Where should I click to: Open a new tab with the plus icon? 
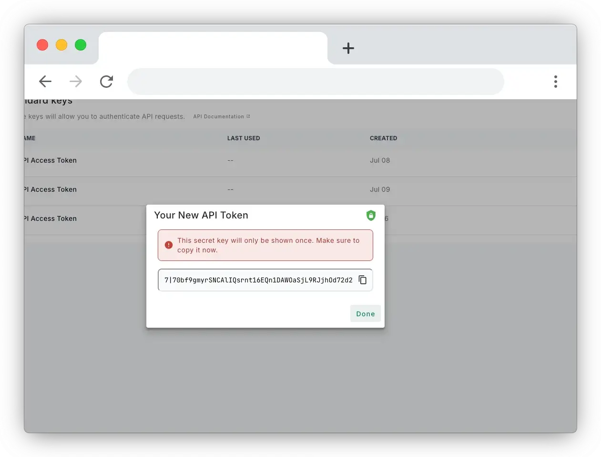coord(348,48)
